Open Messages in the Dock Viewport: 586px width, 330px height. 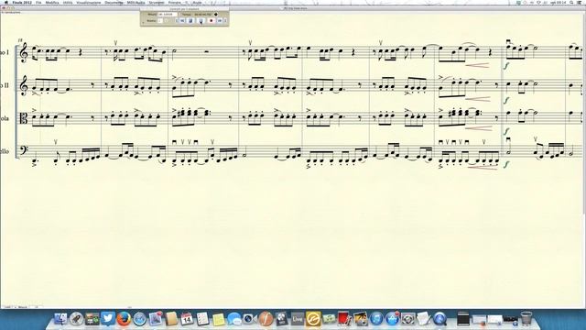(235, 319)
